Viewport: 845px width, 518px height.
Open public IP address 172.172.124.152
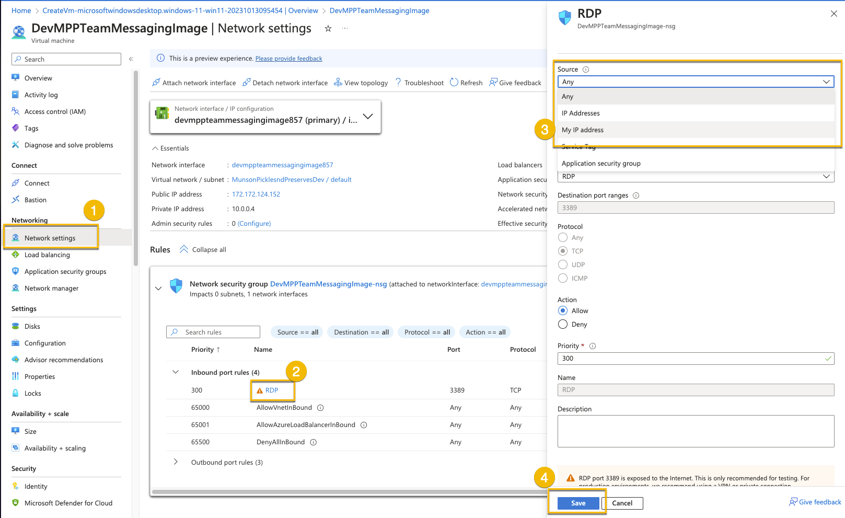coord(256,194)
